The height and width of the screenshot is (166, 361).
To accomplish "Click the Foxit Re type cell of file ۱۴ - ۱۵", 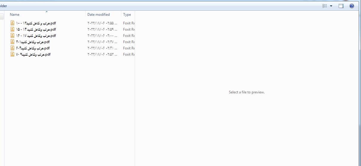I will [129, 29].
